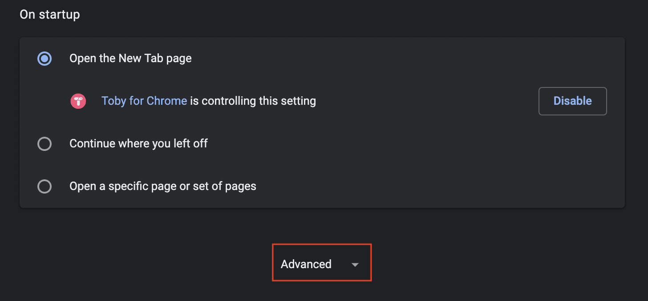Click the word "Advanced" at the bottom
The image size is (648, 301).
point(306,264)
